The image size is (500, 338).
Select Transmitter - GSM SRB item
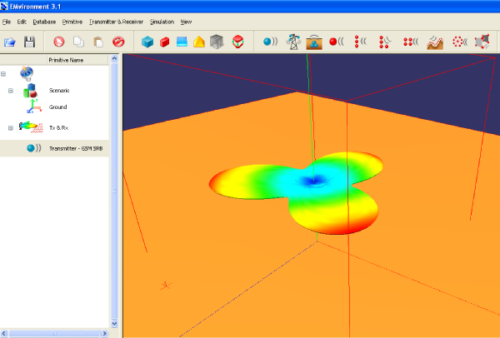click(76, 148)
